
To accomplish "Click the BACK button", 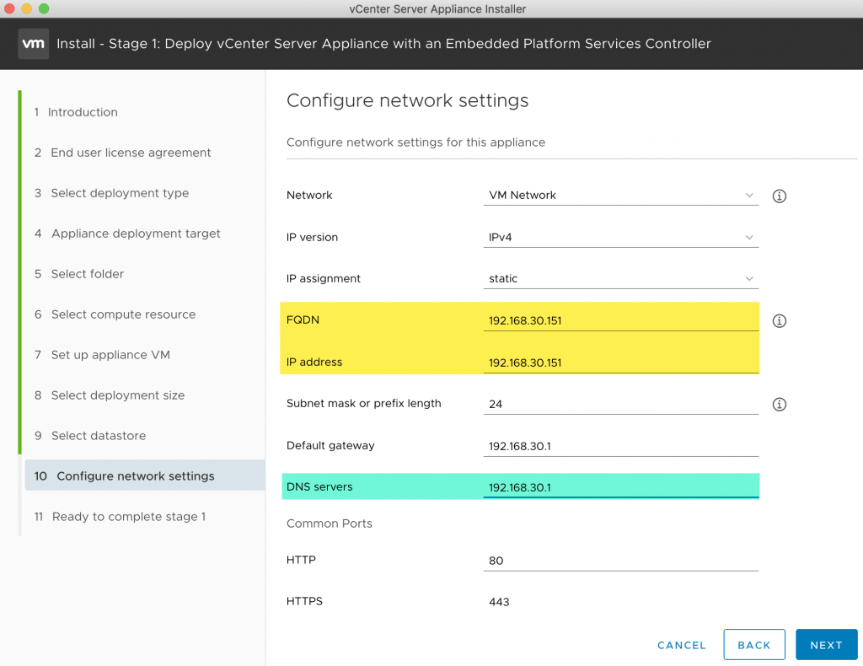I will click(754, 644).
